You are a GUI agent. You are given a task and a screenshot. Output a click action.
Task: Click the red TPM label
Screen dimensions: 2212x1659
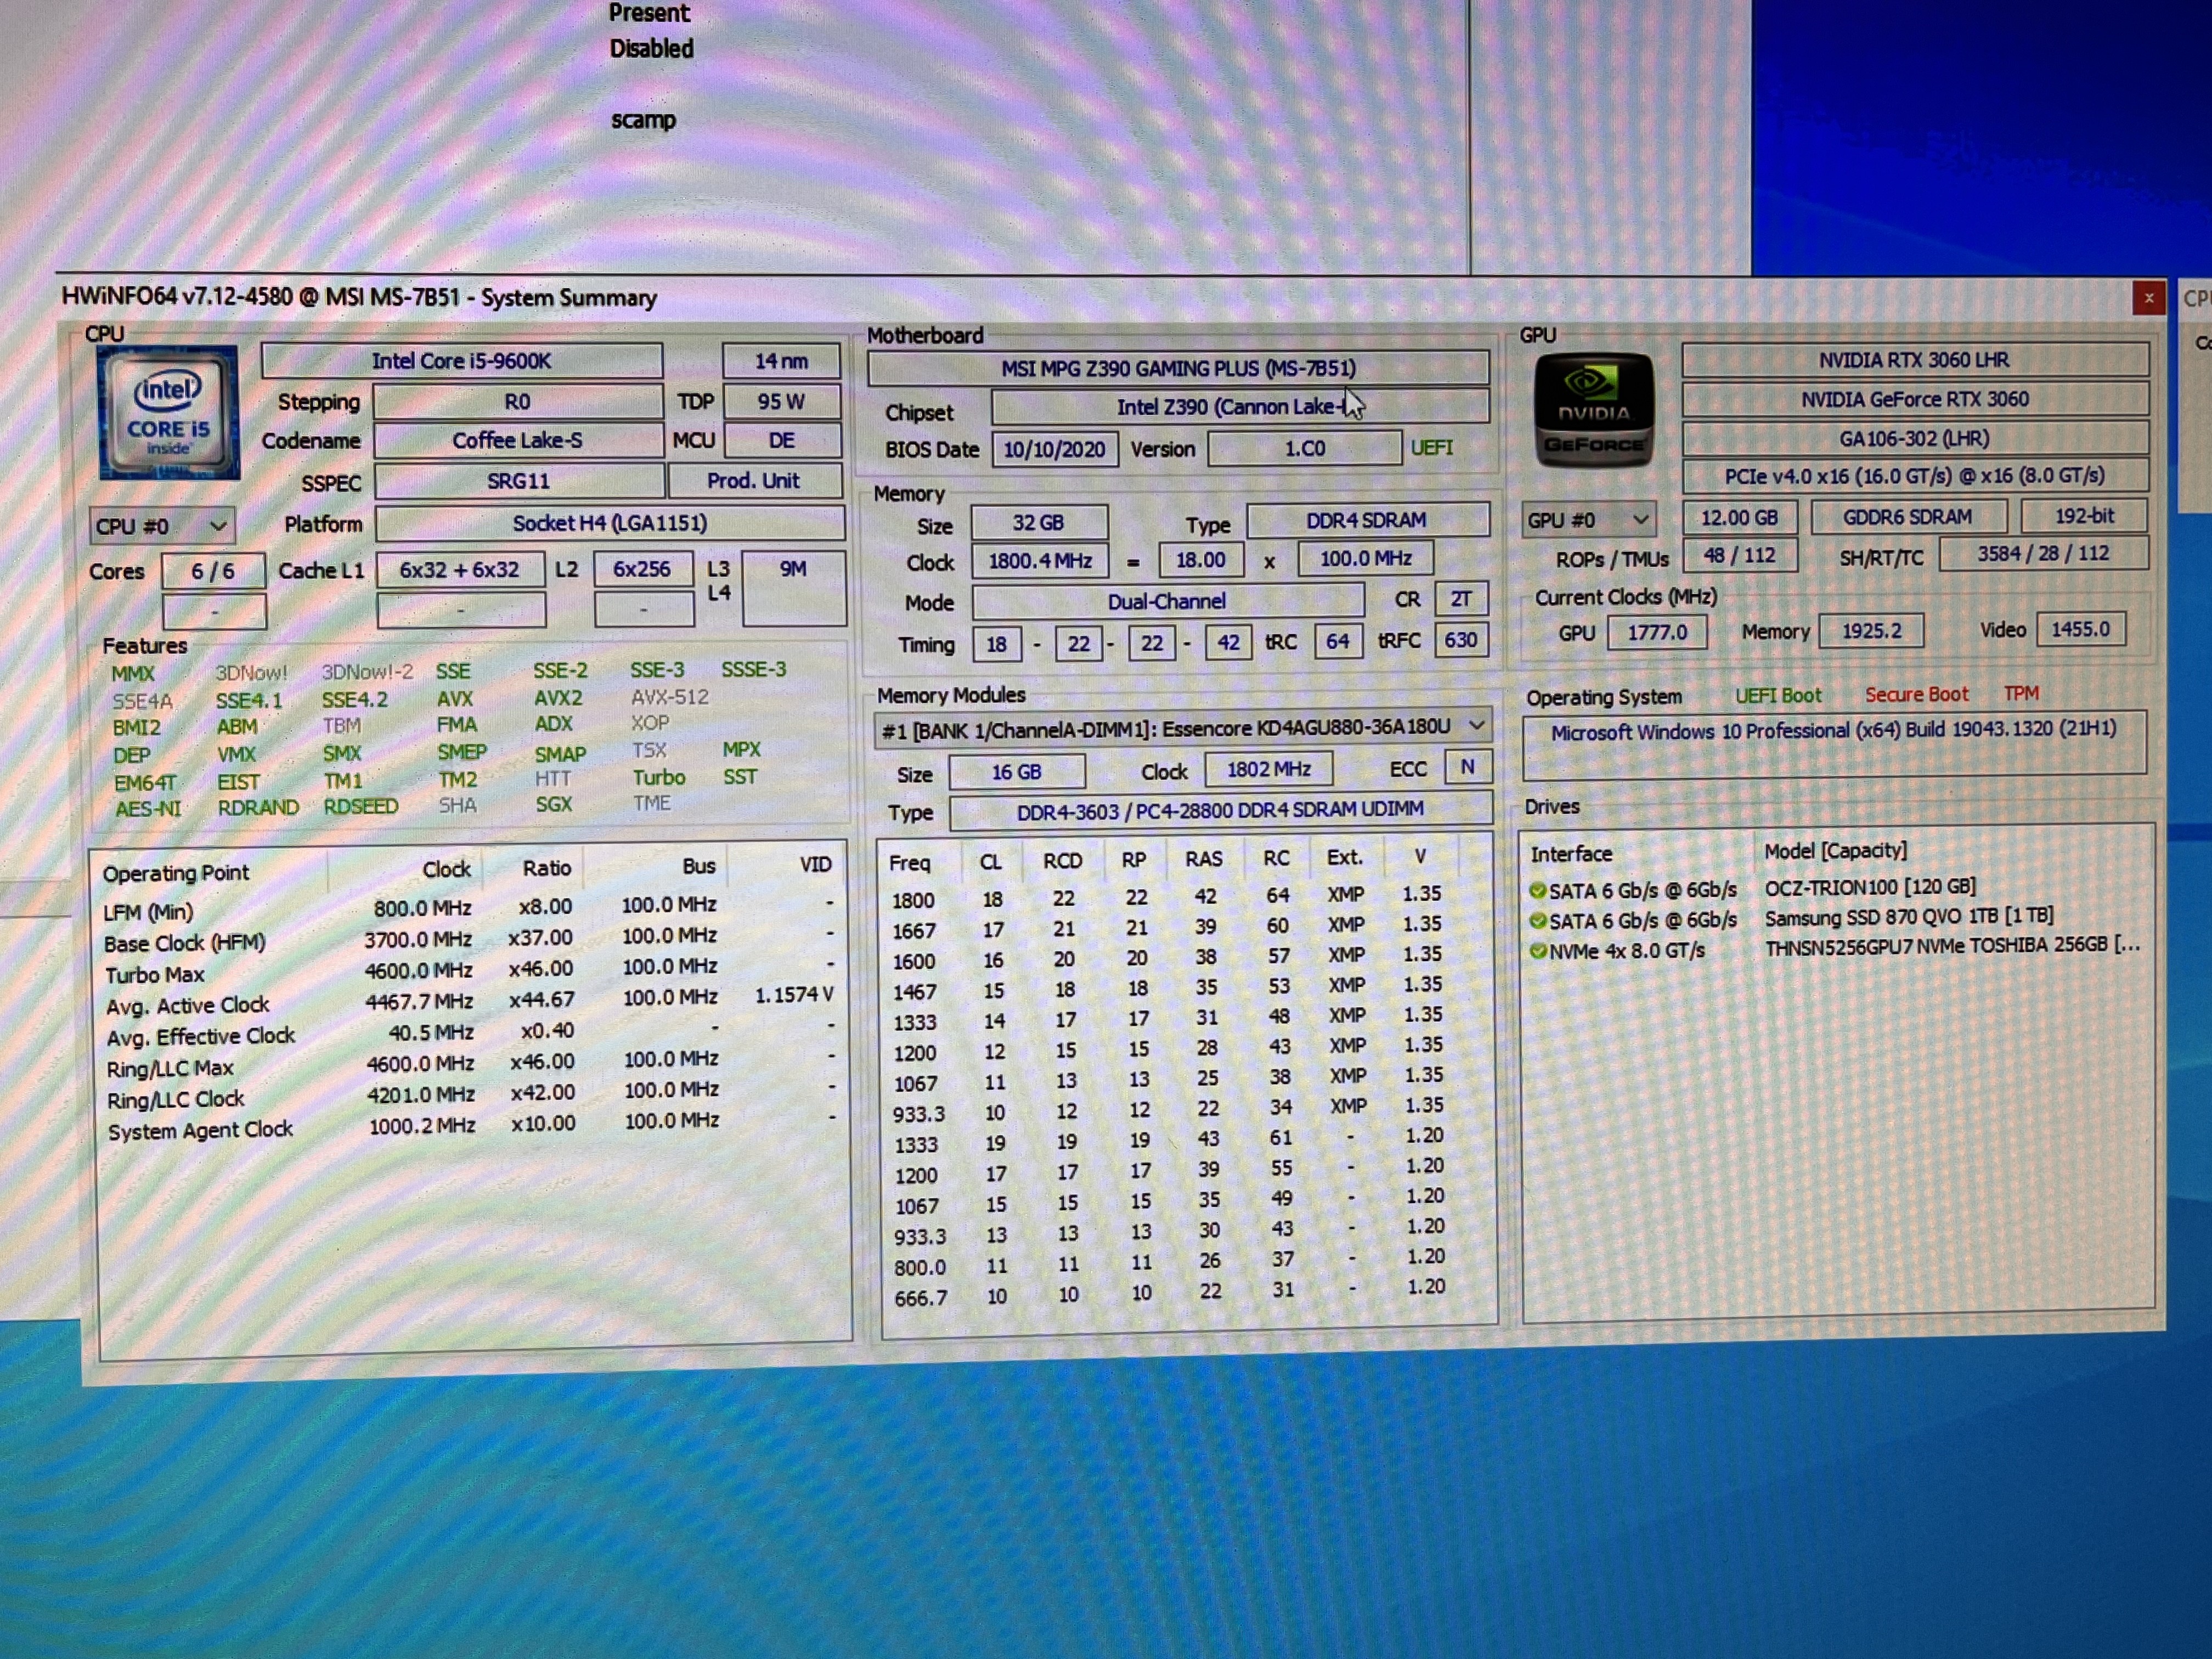pyautogui.click(x=2021, y=693)
